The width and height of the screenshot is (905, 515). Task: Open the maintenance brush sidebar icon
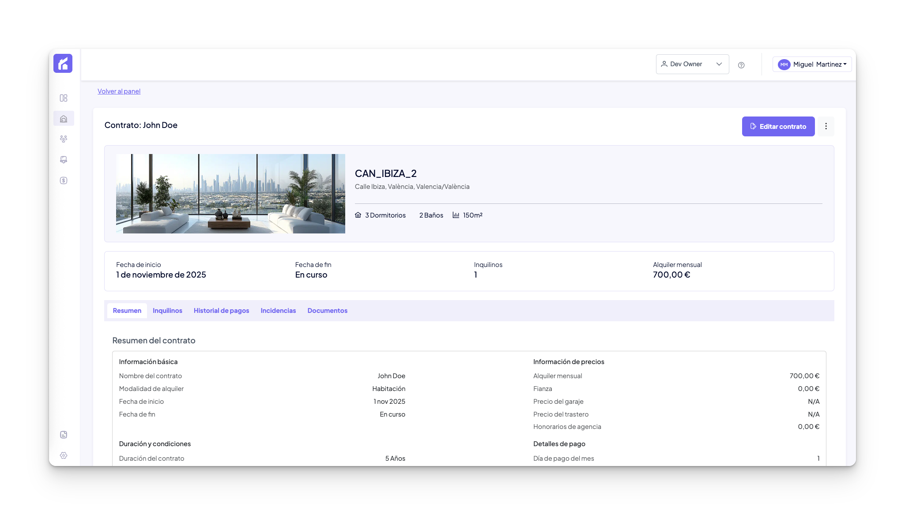click(64, 160)
